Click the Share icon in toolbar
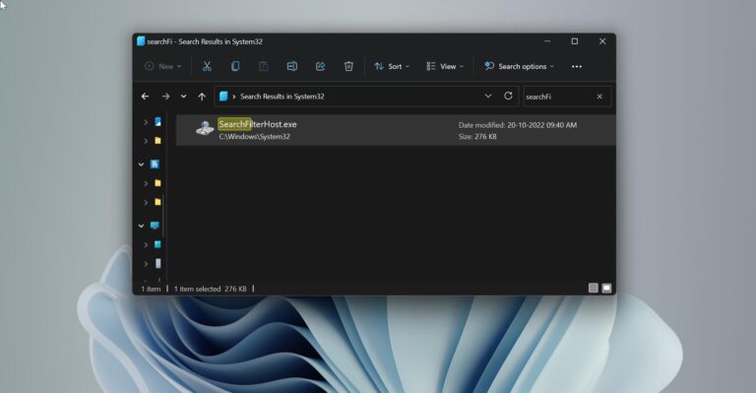This screenshot has height=393, width=756. (320, 67)
